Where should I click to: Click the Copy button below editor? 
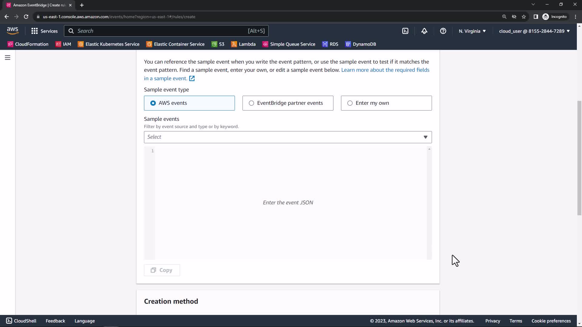(162, 270)
